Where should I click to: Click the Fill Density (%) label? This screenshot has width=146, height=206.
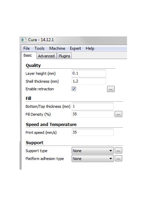[x=38, y=114]
